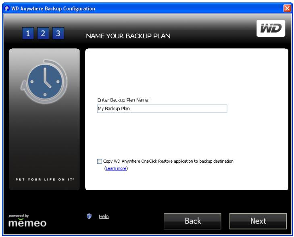Close the WD Anywhere Backup Configuration window

287,8
